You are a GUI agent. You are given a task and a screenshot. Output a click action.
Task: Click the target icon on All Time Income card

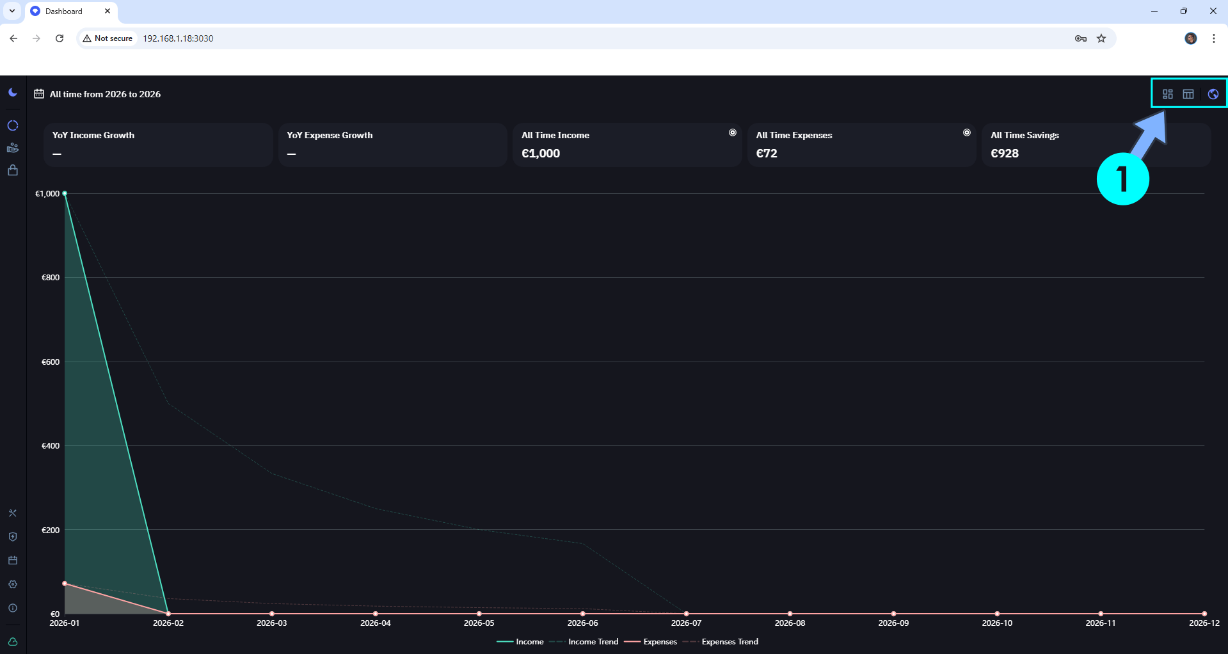[732, 132]
